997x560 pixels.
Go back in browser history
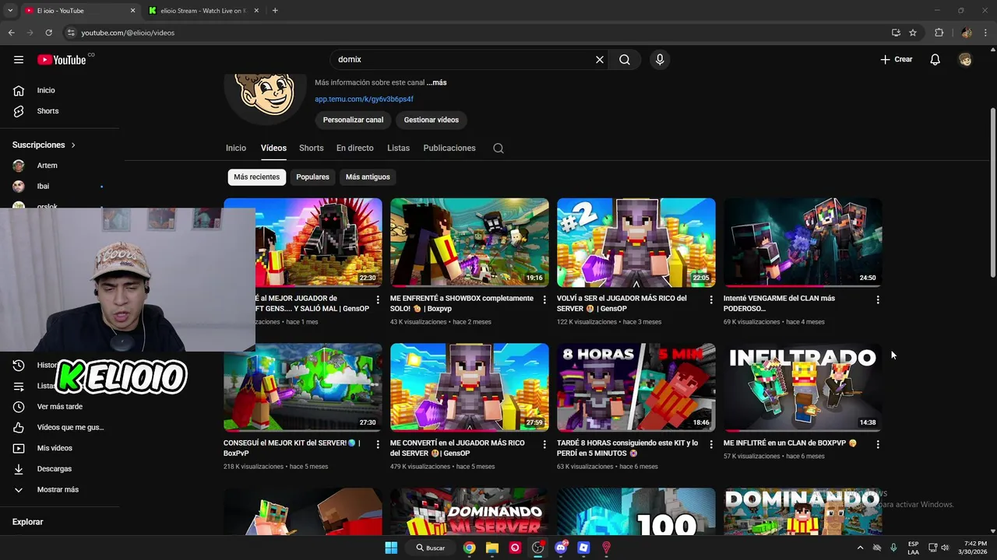click(11, 33)
